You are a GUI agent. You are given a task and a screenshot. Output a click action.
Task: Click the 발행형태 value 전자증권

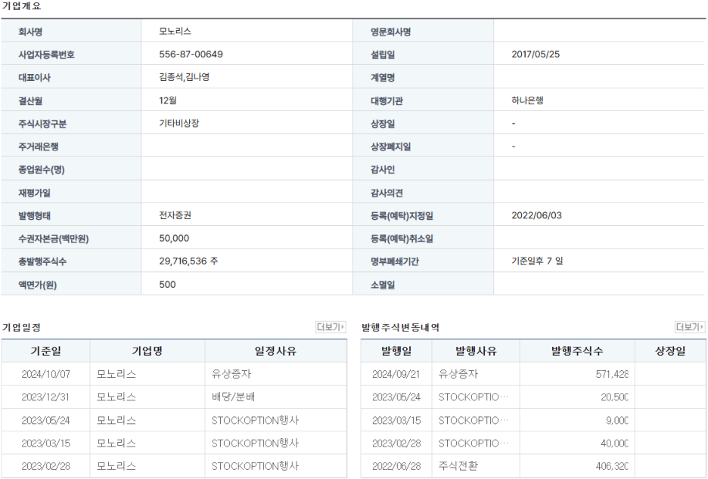[175, 215]
